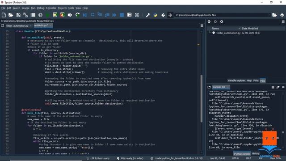Open the file list browse-tabs icon
This screenshot has height=161, width=286.
coord(33,15)
